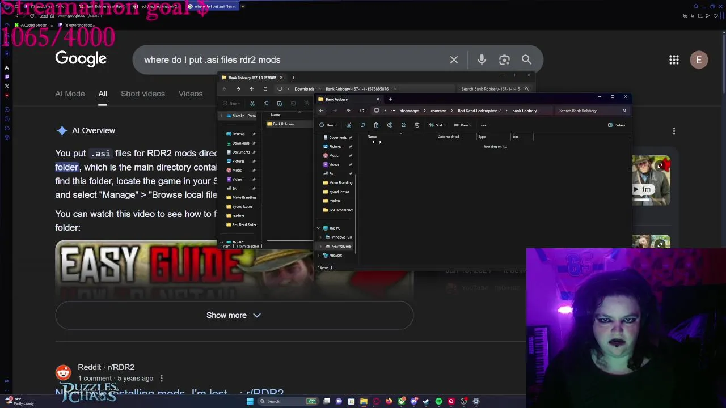Sort by Date modified column header

point(448,137)
